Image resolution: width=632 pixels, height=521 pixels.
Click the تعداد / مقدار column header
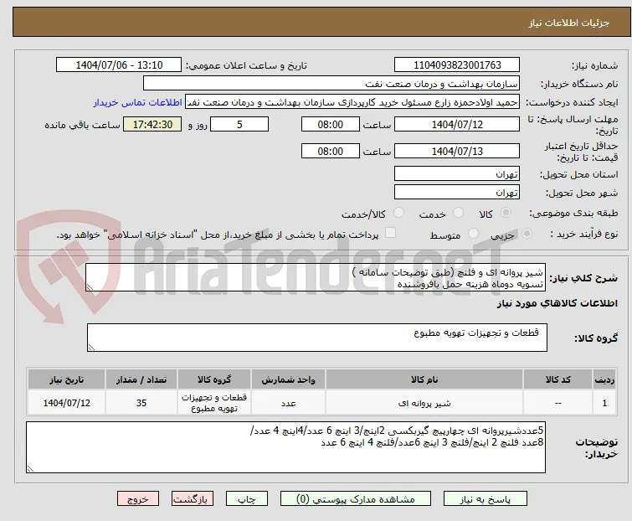[x=141, y=379]
